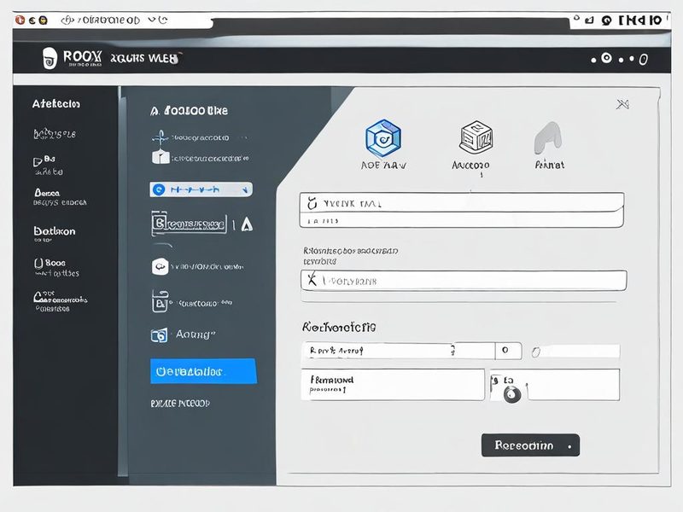Close the dialog with its X icon
Image resolution: width=683 pixels, height=512 pixels.
(x=622, y=104)
